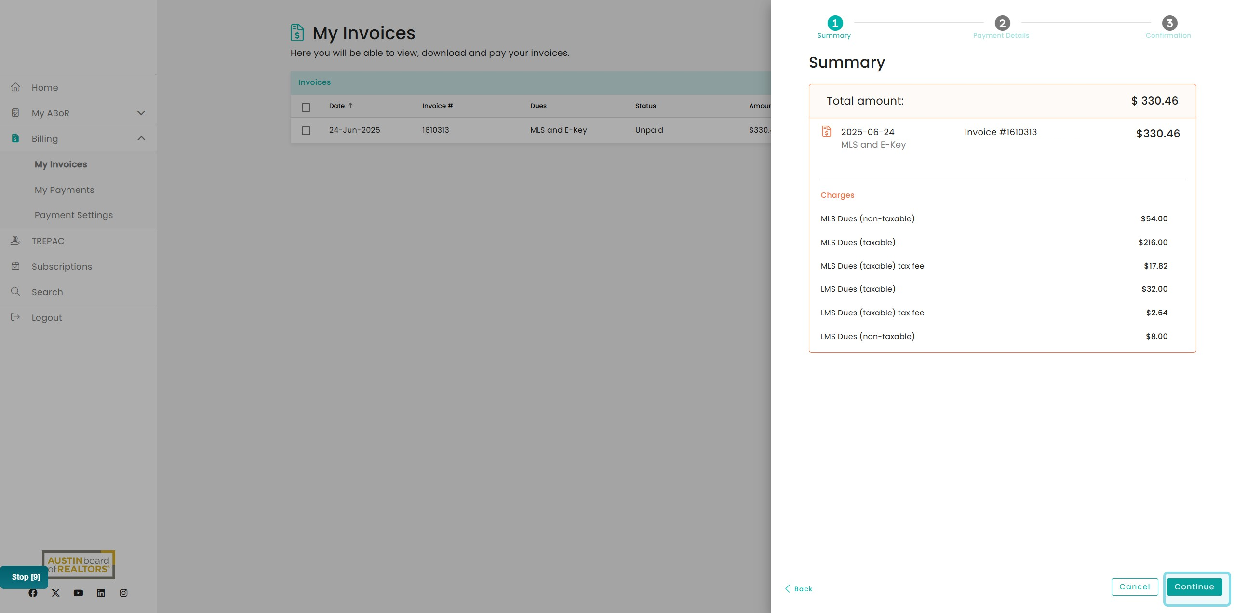The height and width of the screenshot is (613, 1234).
Task: Open TREPAC menu item
Action: (48, 241)
